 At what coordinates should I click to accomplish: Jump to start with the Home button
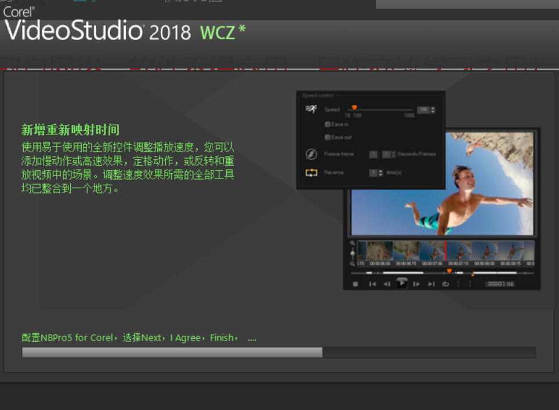(x=372, y=284)
